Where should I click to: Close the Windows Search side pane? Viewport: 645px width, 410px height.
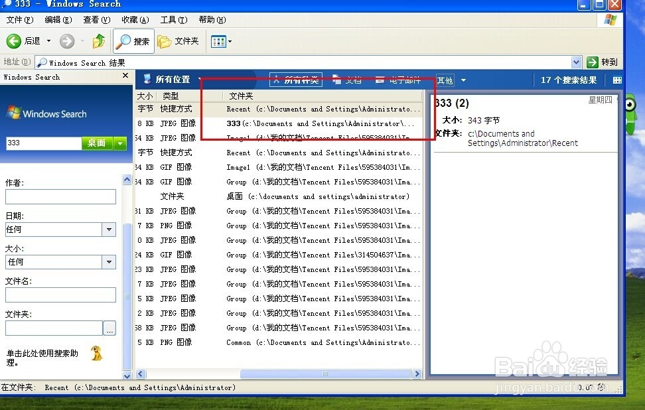click(x=125, y=76)
